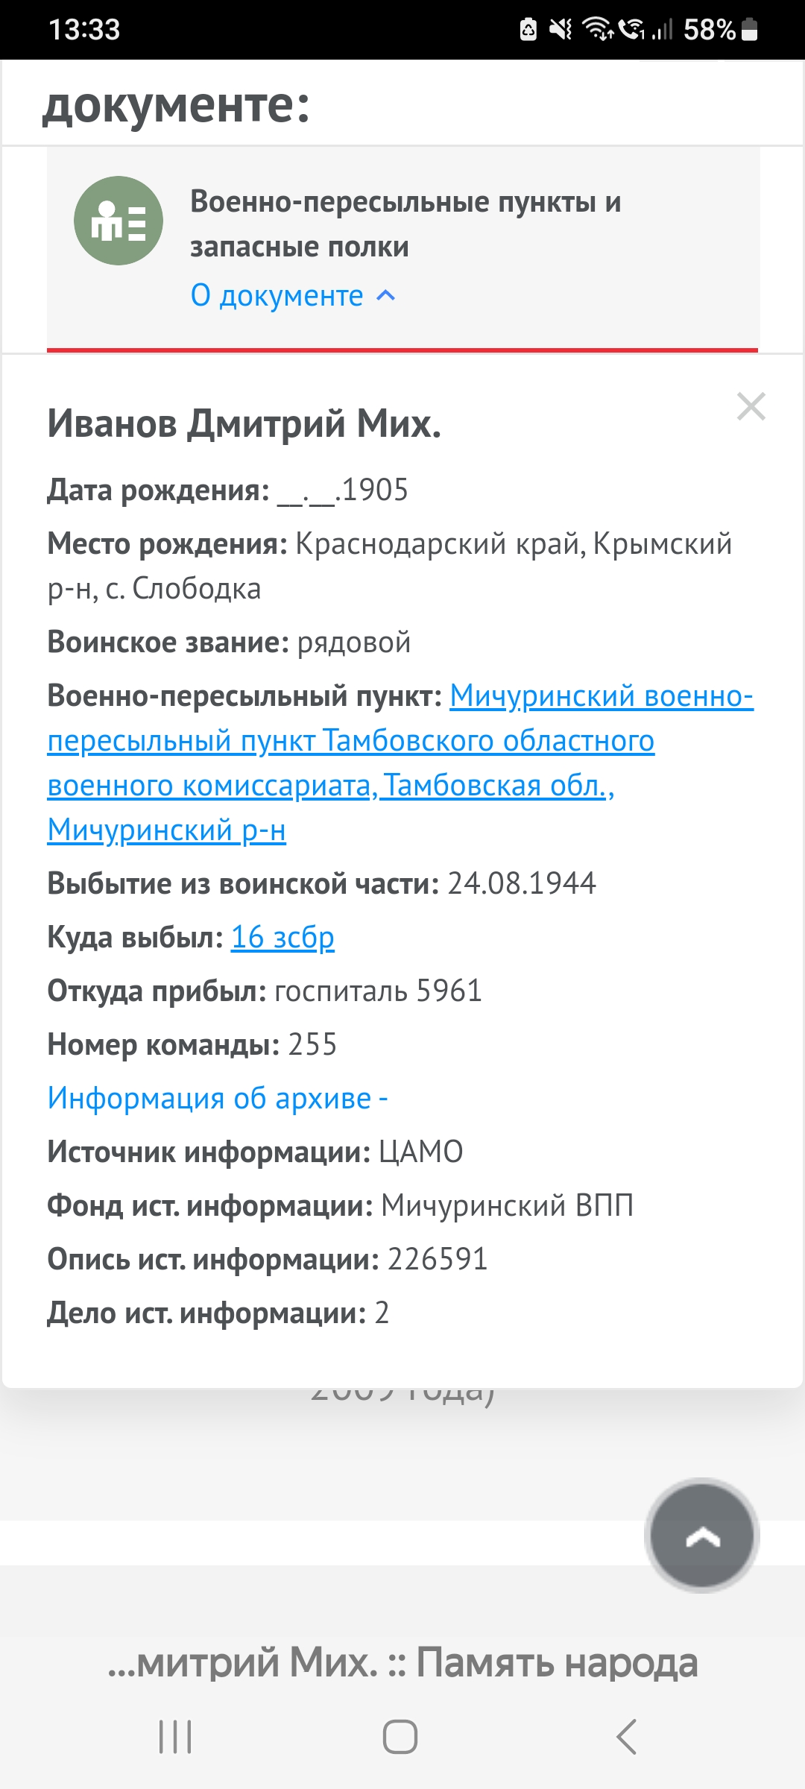Screen dimensions: 805x1789
Task: Tap the green document type icon
Action: point(119,221)
